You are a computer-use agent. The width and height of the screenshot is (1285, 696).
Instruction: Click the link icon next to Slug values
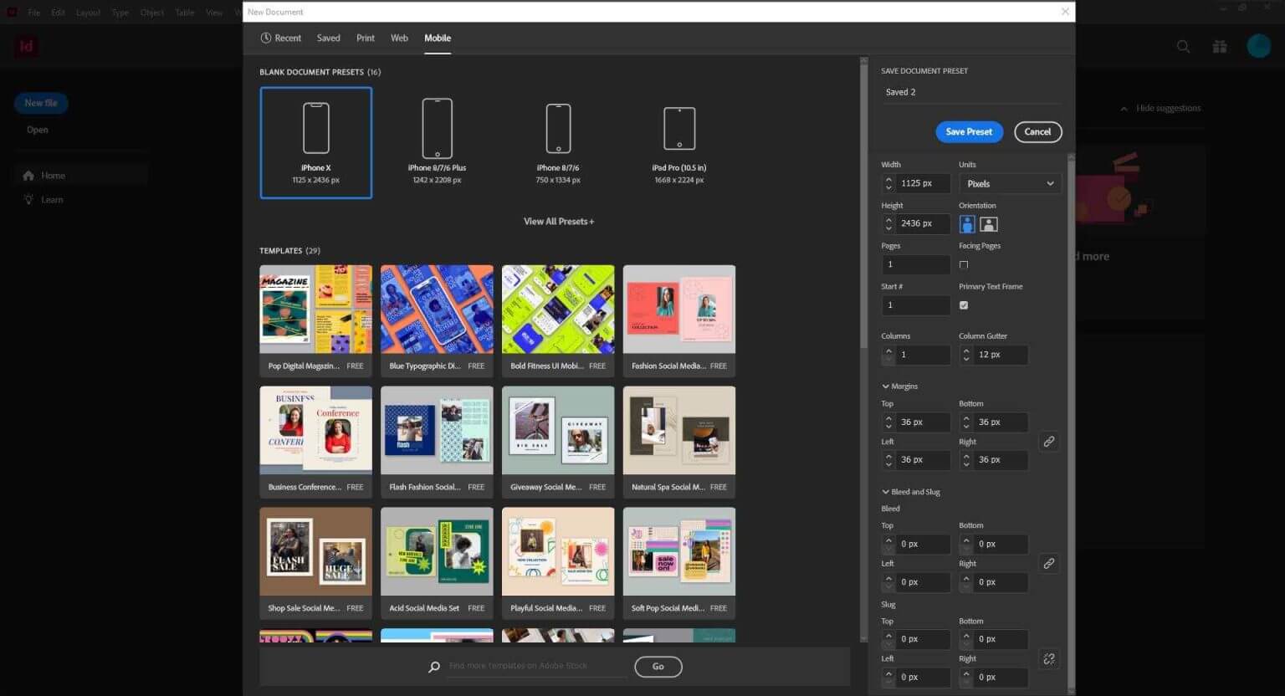click(x=1049, y=658)
